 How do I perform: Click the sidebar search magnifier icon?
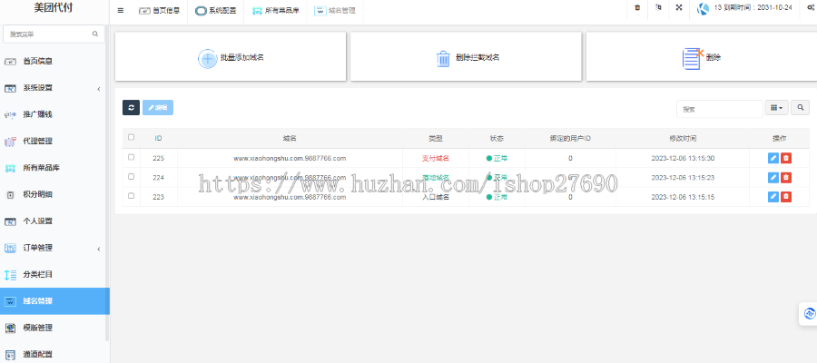(x=94, y=34)
